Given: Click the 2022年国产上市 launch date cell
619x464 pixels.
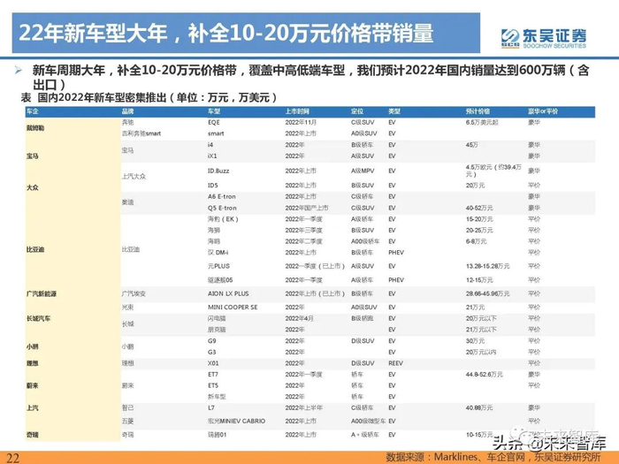Looking at the screenshot, I should 307,208.
